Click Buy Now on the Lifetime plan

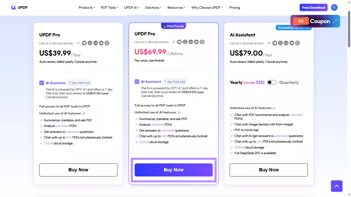coord(173,170)
